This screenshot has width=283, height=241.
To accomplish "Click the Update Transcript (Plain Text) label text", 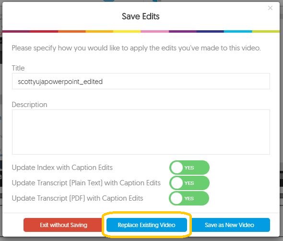I will (x=86, y=183).
